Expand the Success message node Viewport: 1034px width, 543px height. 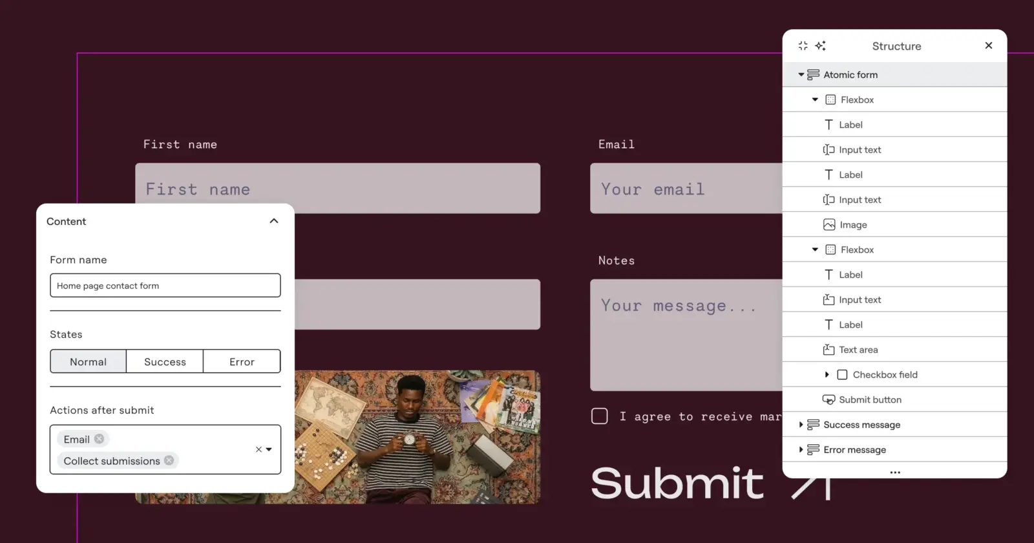[x=801, y=425]
